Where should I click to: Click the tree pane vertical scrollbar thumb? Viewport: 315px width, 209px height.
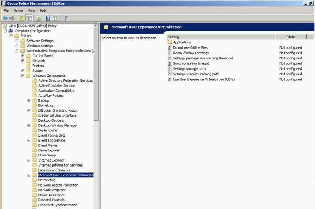pos(96,75)
